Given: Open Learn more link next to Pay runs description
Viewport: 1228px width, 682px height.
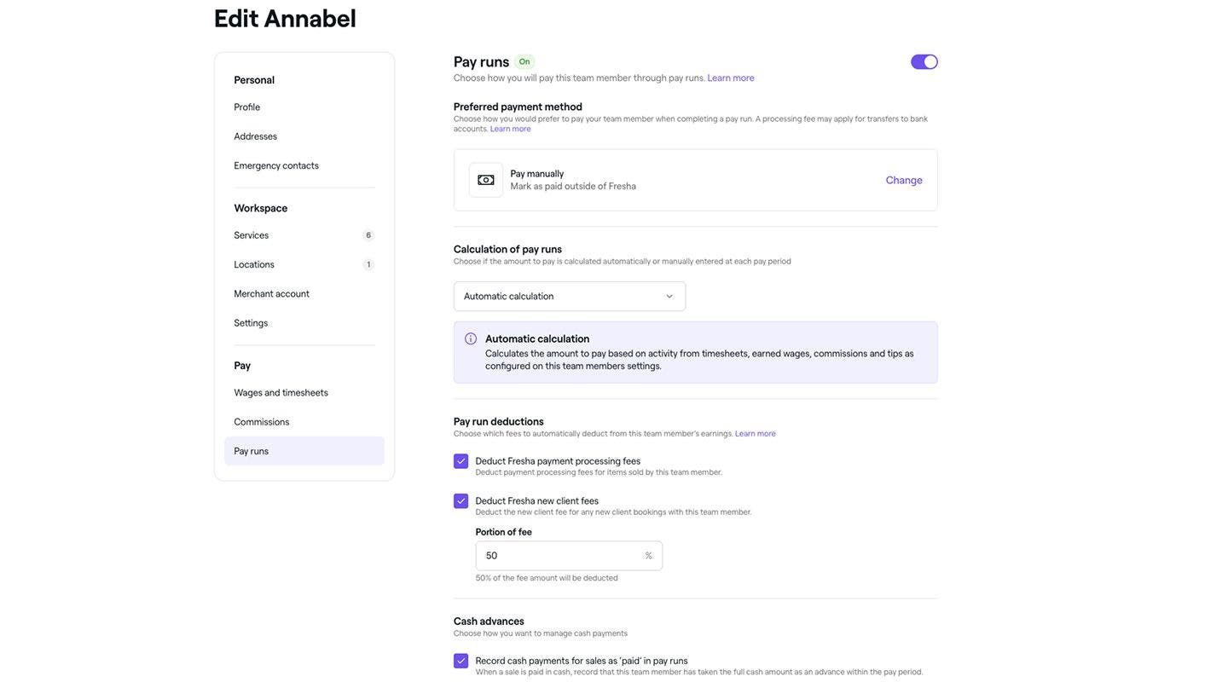Looking at the screenshot, I should [x=731, y=78].
